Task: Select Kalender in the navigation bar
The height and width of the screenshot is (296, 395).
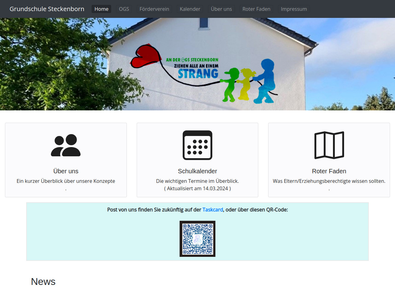Action: [190, 9]
